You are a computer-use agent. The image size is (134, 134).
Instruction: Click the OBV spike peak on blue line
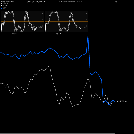click(88, 35)
